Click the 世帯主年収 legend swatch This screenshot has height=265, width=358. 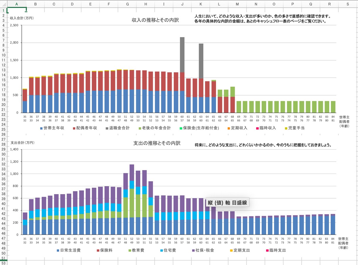(x=41, y=128)
